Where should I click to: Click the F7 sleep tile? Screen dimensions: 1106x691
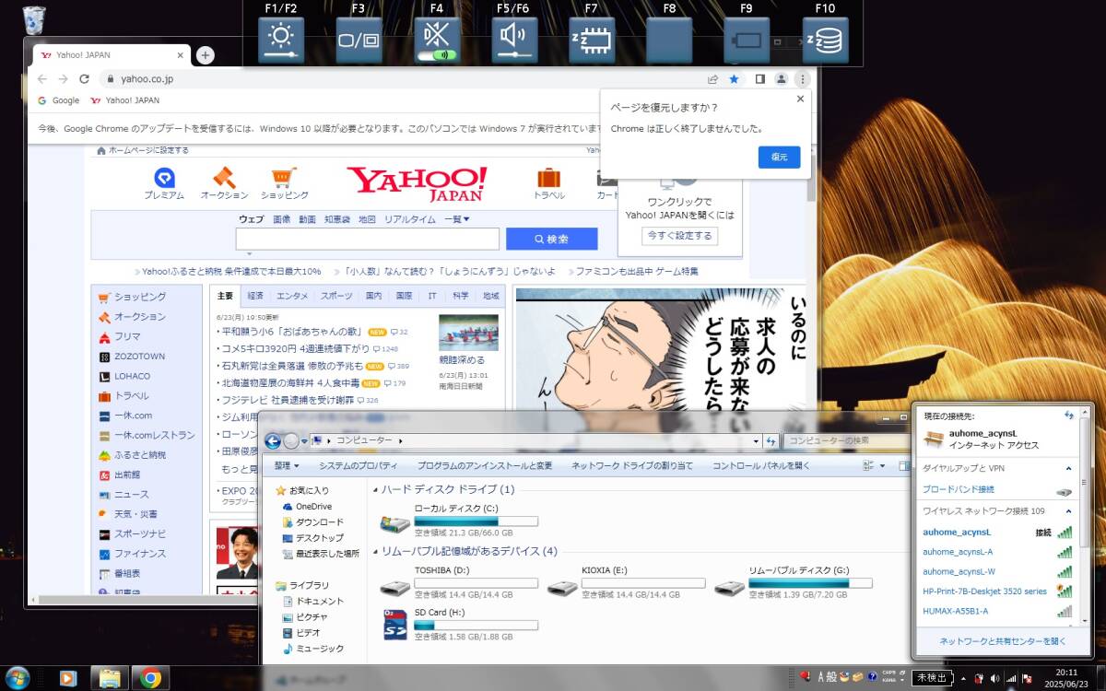tap(592, 41)
